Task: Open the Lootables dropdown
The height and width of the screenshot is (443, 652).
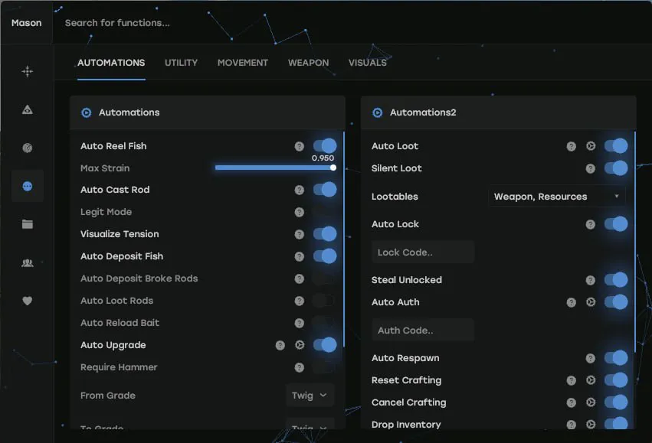Action: pyautogui.click(x=557, y=197)
